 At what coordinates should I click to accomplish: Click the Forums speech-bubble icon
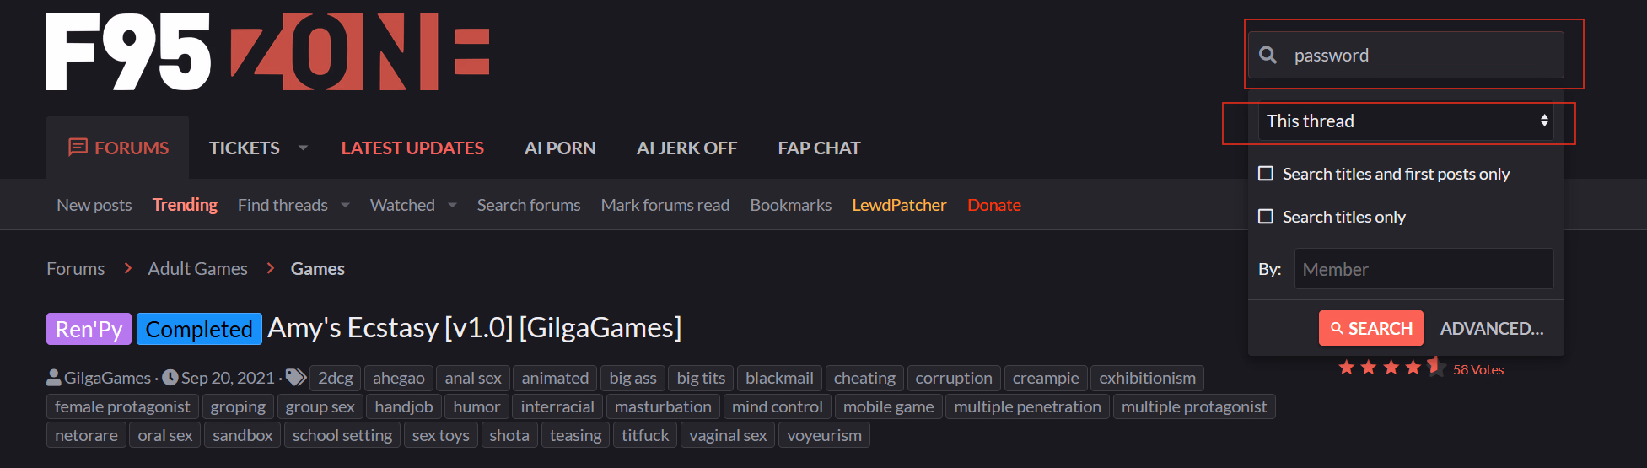coord(78,148)
